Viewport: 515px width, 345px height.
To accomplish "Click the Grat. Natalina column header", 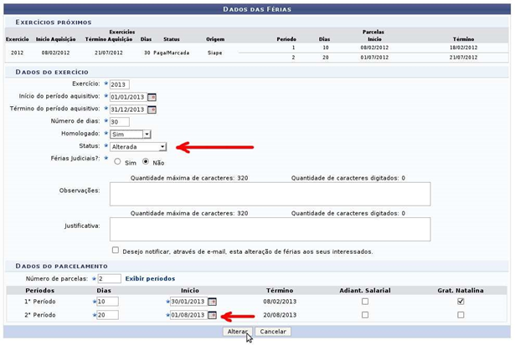I will (x=461, y=291).
